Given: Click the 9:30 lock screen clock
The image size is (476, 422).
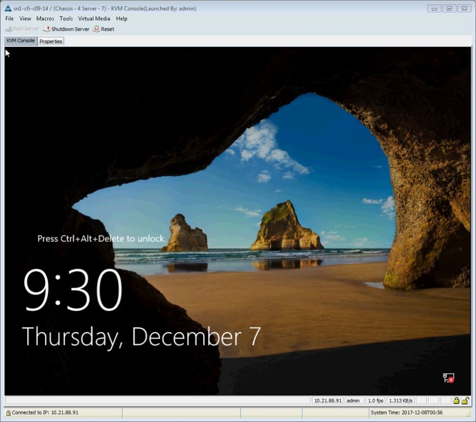Looking at the screenshot, I should tap(73, 291).
